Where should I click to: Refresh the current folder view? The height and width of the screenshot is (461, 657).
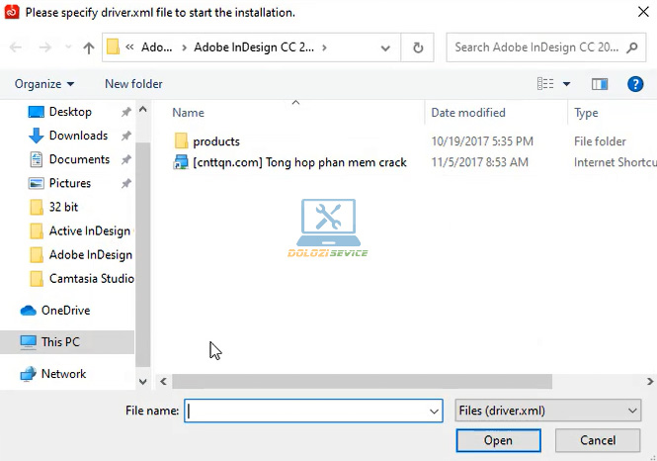418,47
